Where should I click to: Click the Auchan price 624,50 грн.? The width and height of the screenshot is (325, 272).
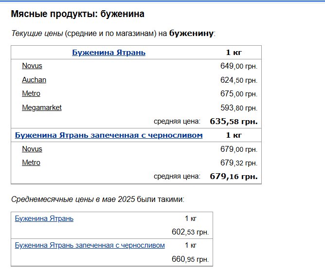click(239, 80)
